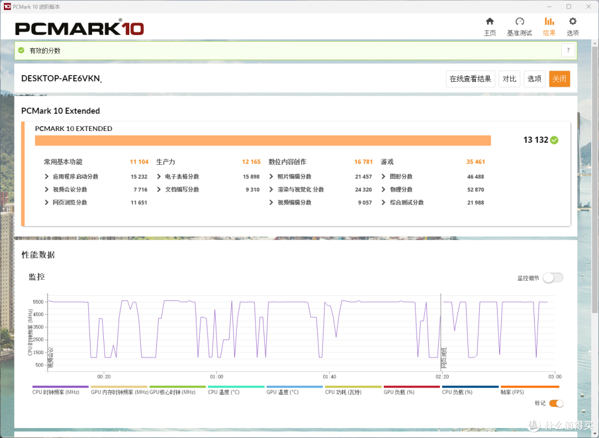599x438 pixels.
Task: Select GPU 温度 (°C) legend item
Action: coord(295,390)
